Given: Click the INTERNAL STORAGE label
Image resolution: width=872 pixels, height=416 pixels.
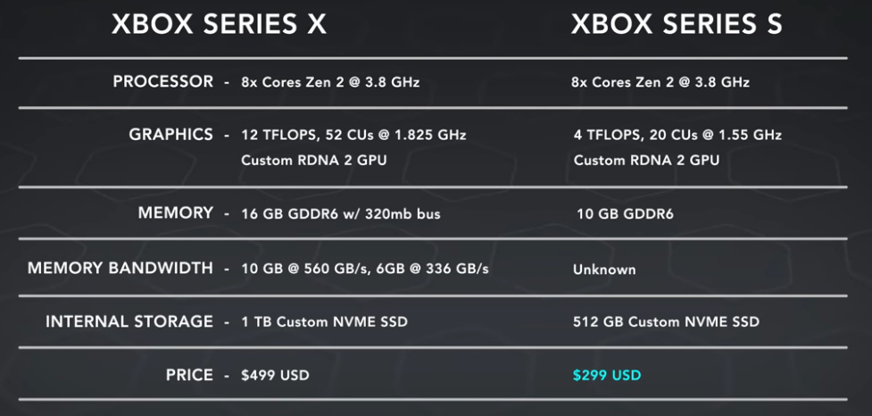Looking at the screenshot, I should point(129,321).
